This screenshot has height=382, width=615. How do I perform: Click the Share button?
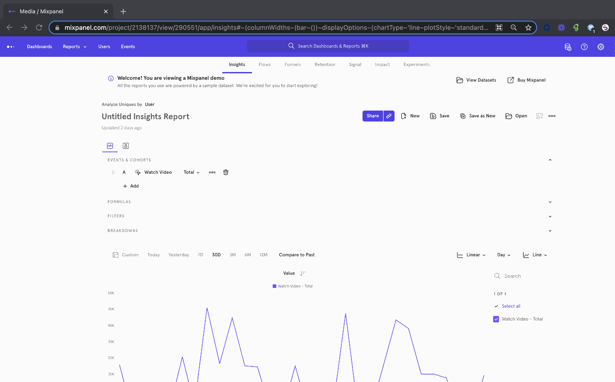[x=373, y=116]
